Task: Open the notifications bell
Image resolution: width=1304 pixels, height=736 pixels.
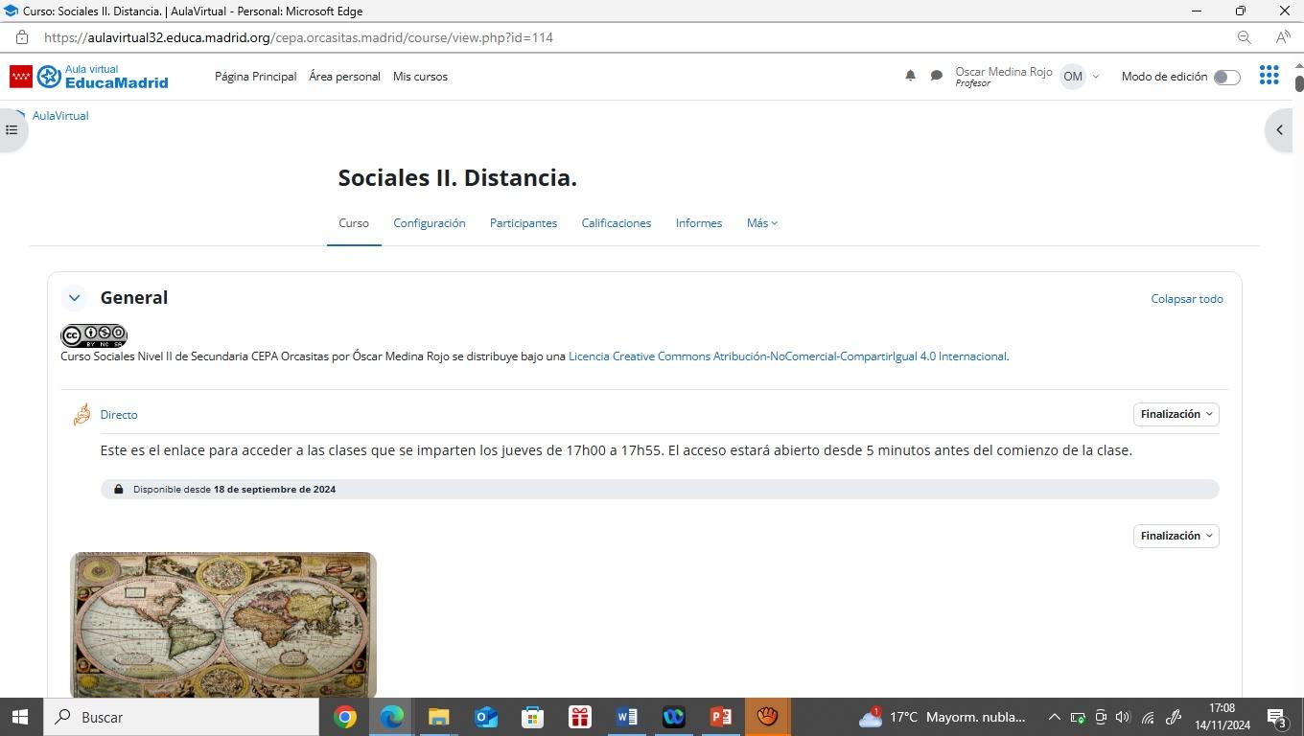Action: click(x=910, y=76)
